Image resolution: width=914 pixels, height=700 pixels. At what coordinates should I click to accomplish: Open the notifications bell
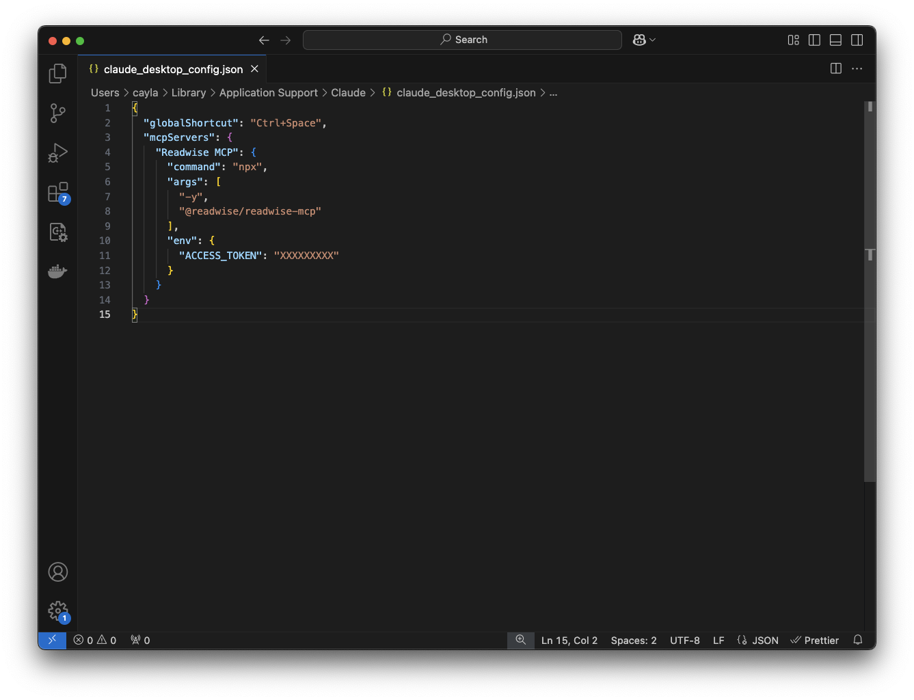point(858,640)
